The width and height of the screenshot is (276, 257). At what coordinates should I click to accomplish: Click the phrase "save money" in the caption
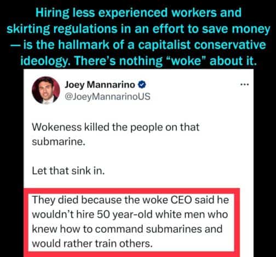236,29
